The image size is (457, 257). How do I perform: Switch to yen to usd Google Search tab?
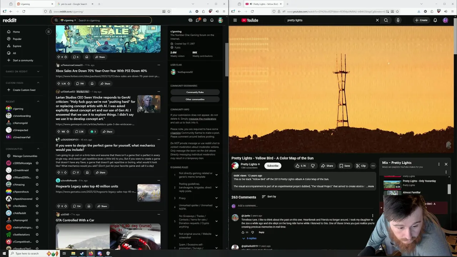click(x=75, y=4)
